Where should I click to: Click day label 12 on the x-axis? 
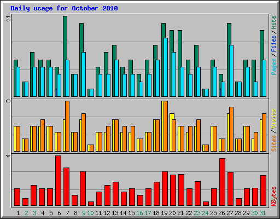click(107, 213)
